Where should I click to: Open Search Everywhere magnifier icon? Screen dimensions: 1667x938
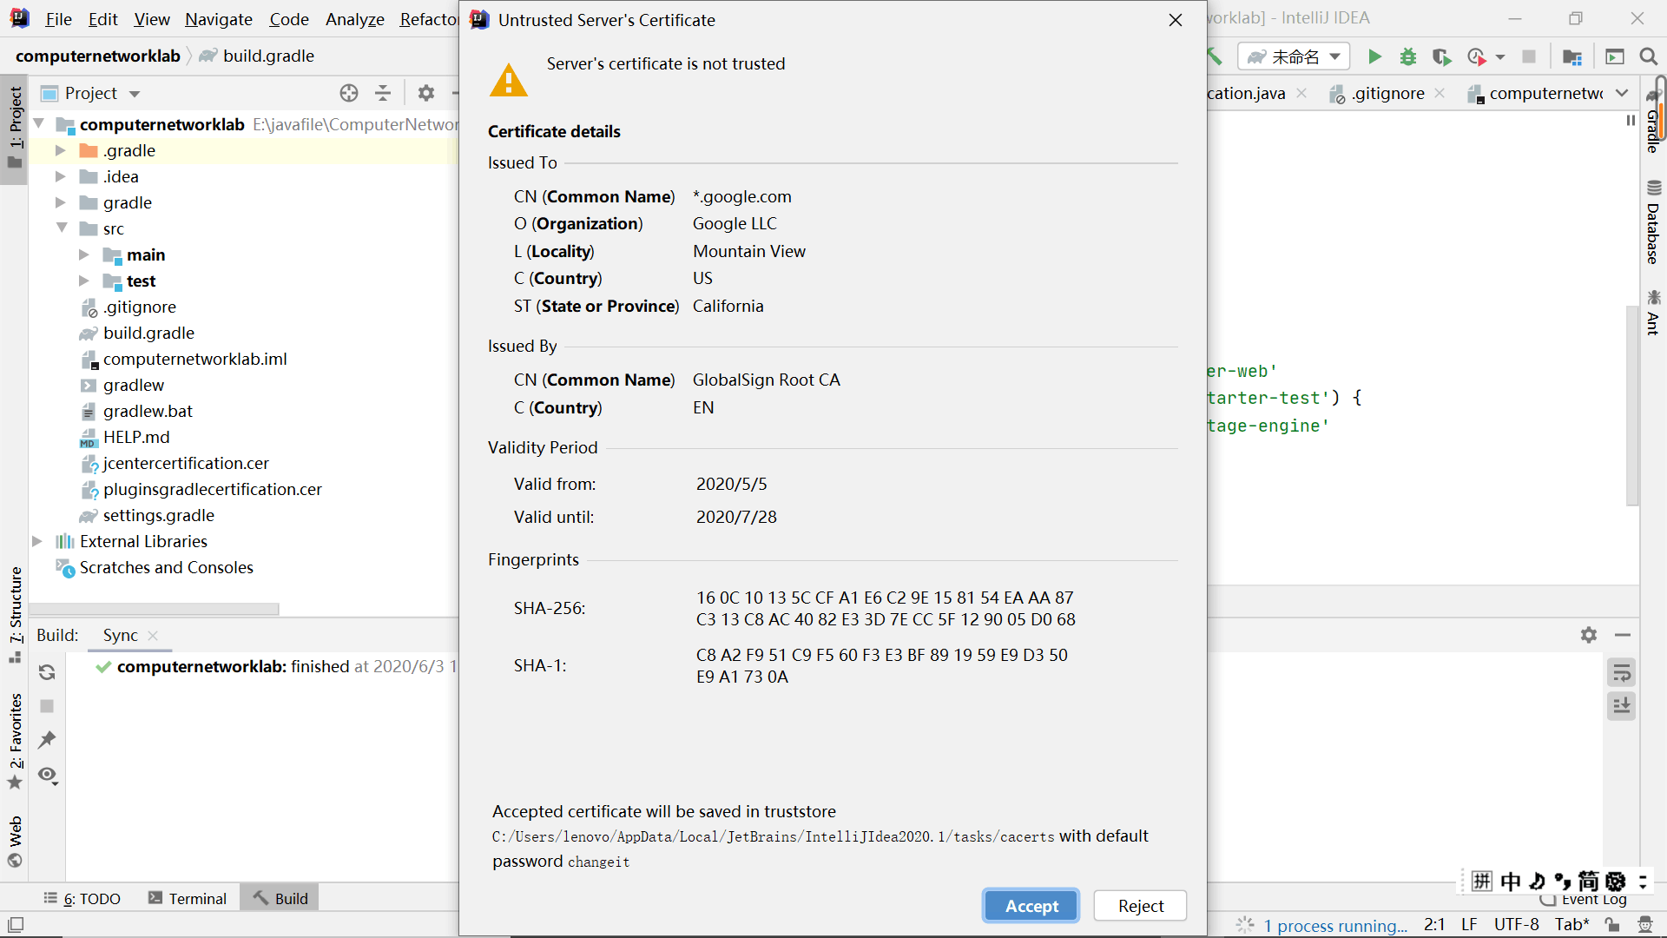(1648, 57)
